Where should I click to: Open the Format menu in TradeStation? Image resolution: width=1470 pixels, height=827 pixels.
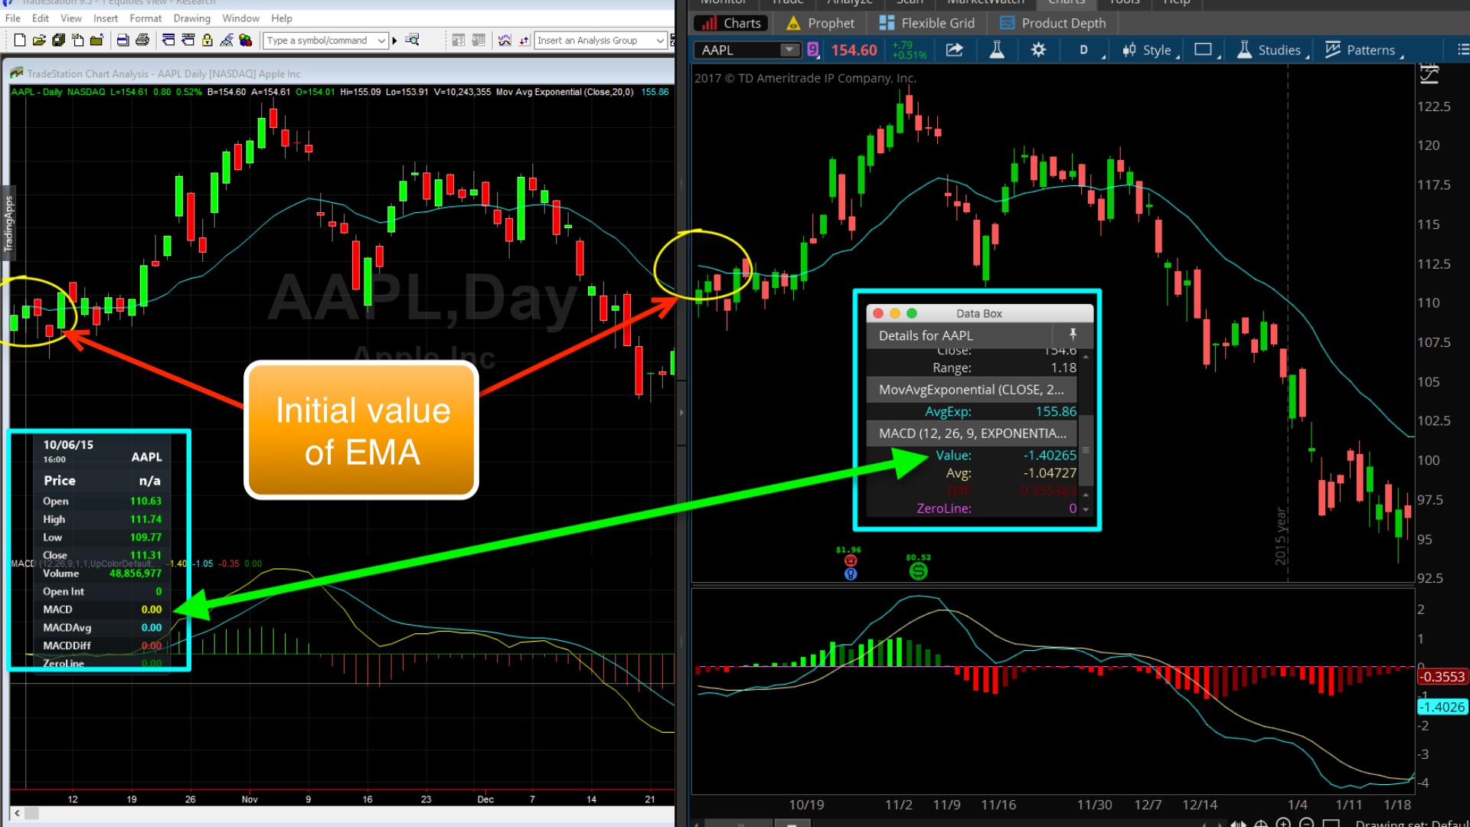145,18
